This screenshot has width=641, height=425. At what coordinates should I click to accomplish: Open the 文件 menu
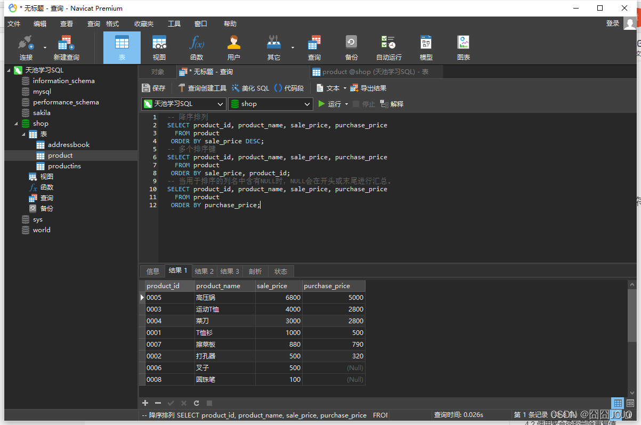14,24
